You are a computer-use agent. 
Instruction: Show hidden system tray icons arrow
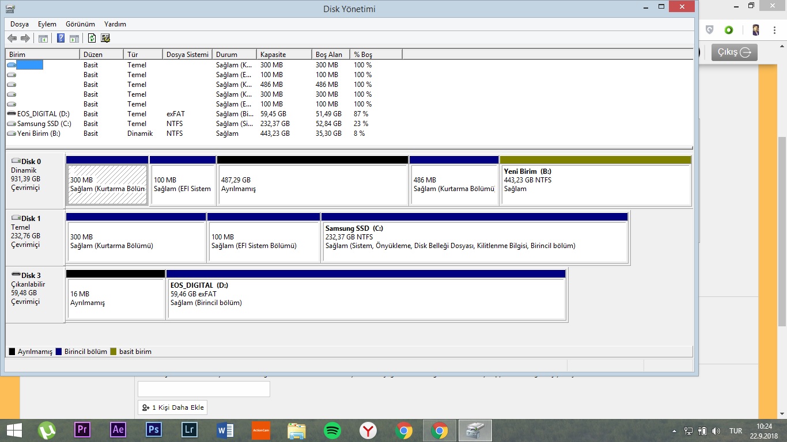pyautogui.click(x=675, y=430)
